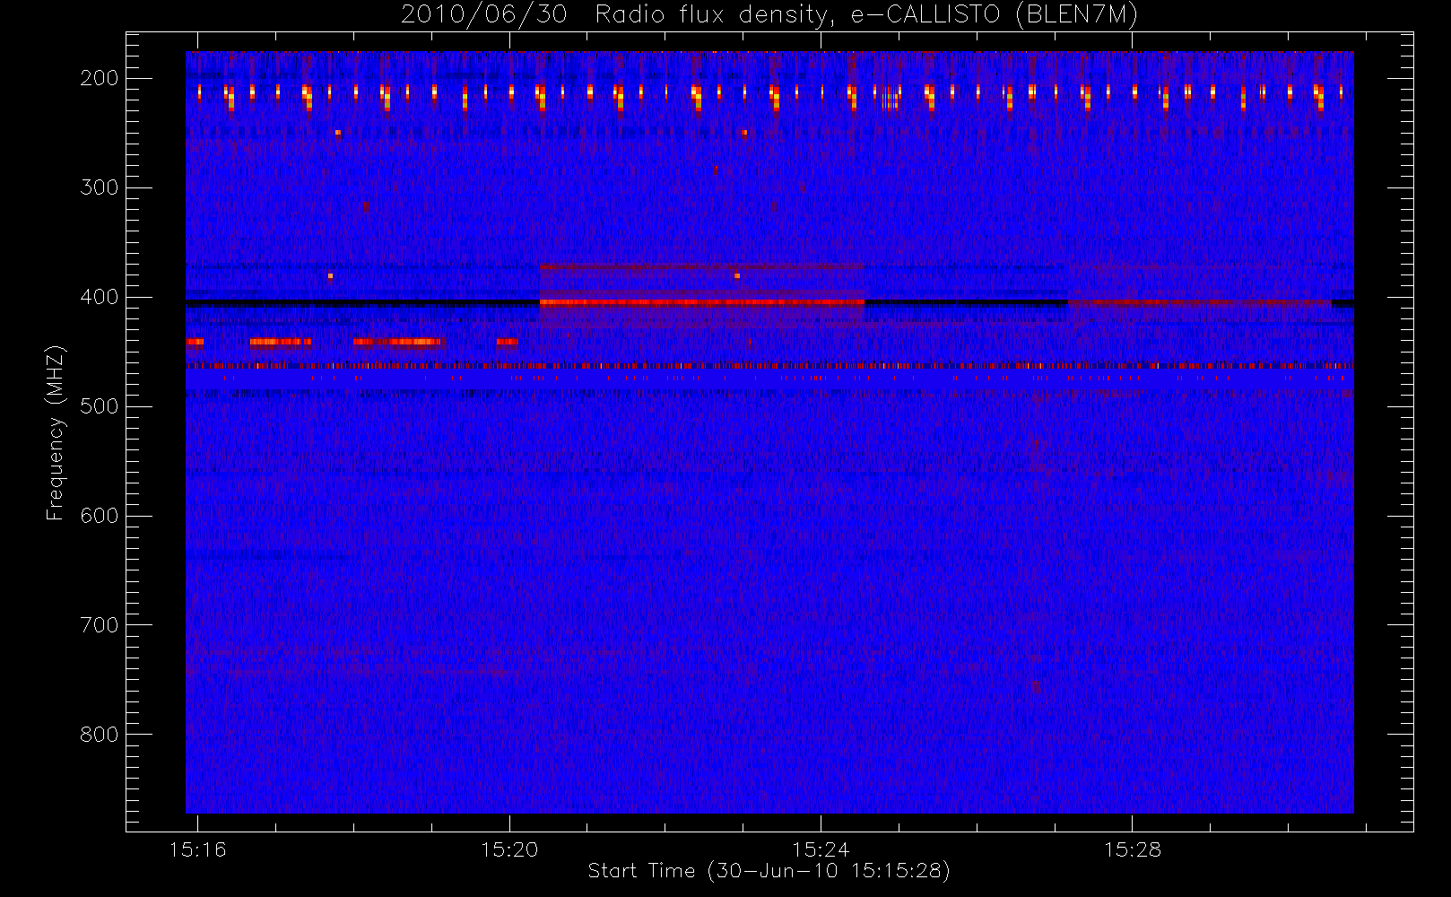Click the 500 frequency tick label

click(100, 406)
